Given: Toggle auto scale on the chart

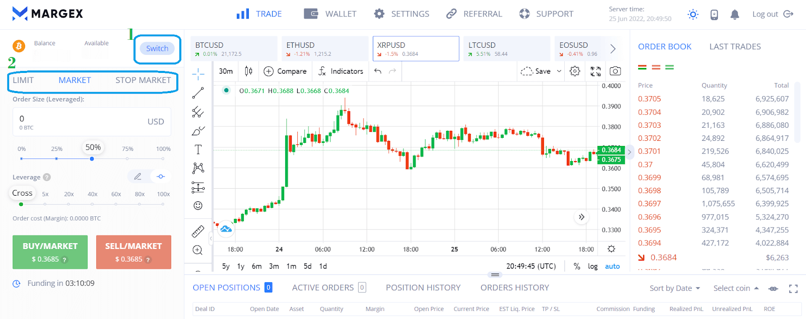Looking at the screenshot, I should (613, 266).
